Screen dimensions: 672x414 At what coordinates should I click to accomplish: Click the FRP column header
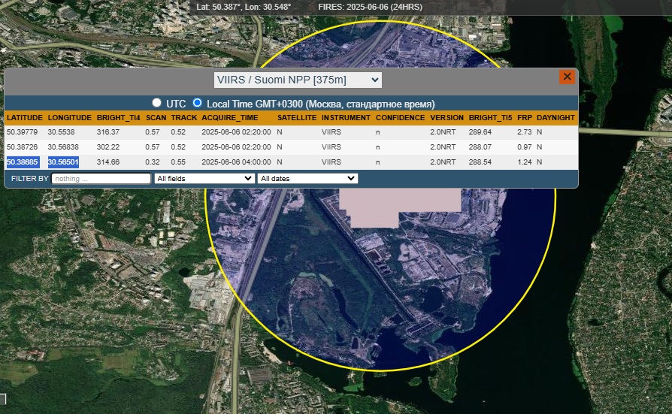point(525,117)
